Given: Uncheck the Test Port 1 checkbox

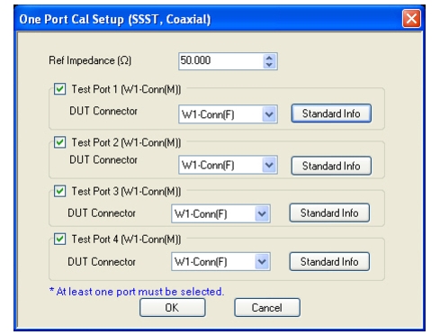Looking at the screenshot, I should (x=59, y=89).
